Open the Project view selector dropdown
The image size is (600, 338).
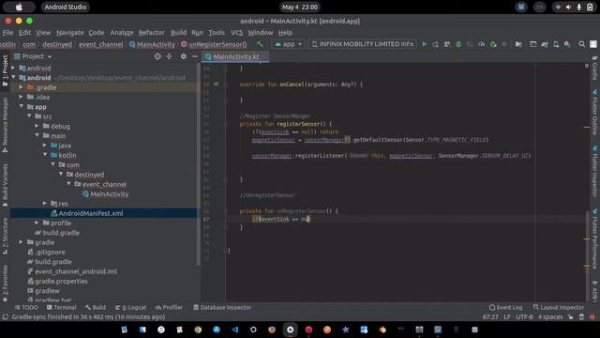[x=33, y=56]
